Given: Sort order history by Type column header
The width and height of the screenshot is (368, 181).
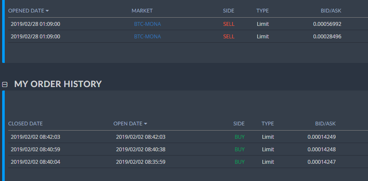Looking at the screenshot, I should pyautogui.click(x=267, y=124).
